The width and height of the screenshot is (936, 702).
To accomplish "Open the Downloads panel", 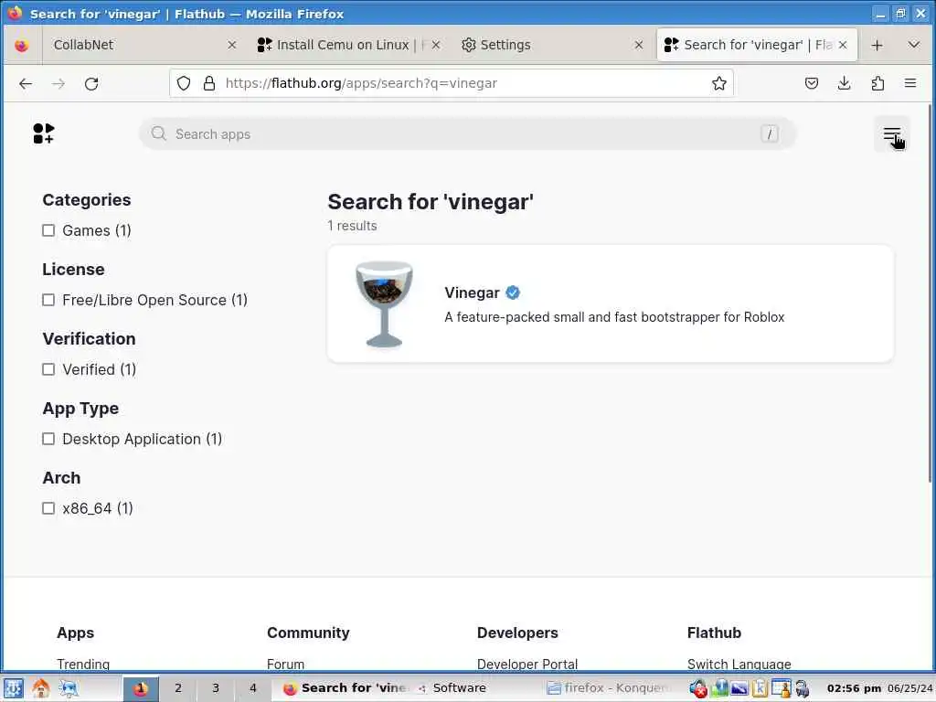I will (844, 83).
